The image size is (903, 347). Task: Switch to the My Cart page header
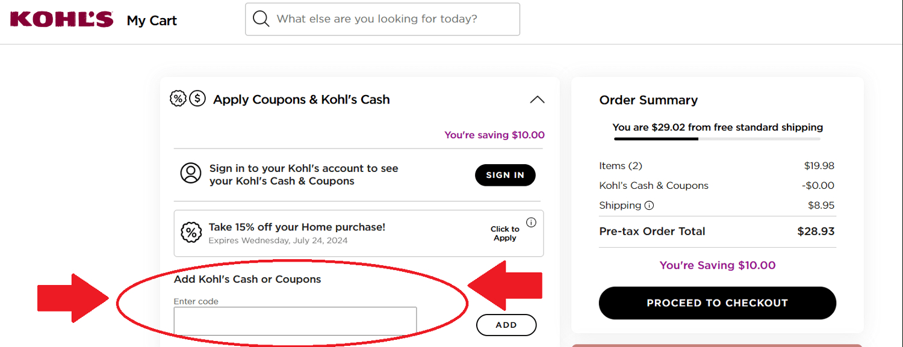tap(151, 20)
